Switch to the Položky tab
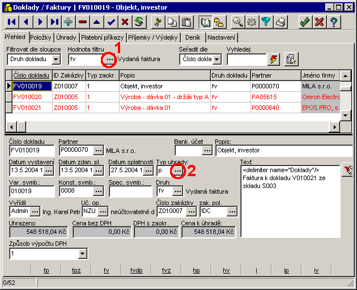Image resolution: width=357 pixels, height=290 pixels. coord(42,37)
